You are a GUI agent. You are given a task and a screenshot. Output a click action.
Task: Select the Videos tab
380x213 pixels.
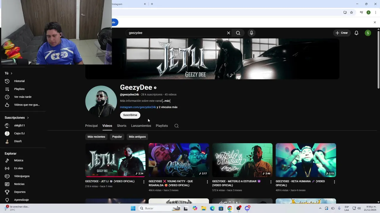pos(107,126)
